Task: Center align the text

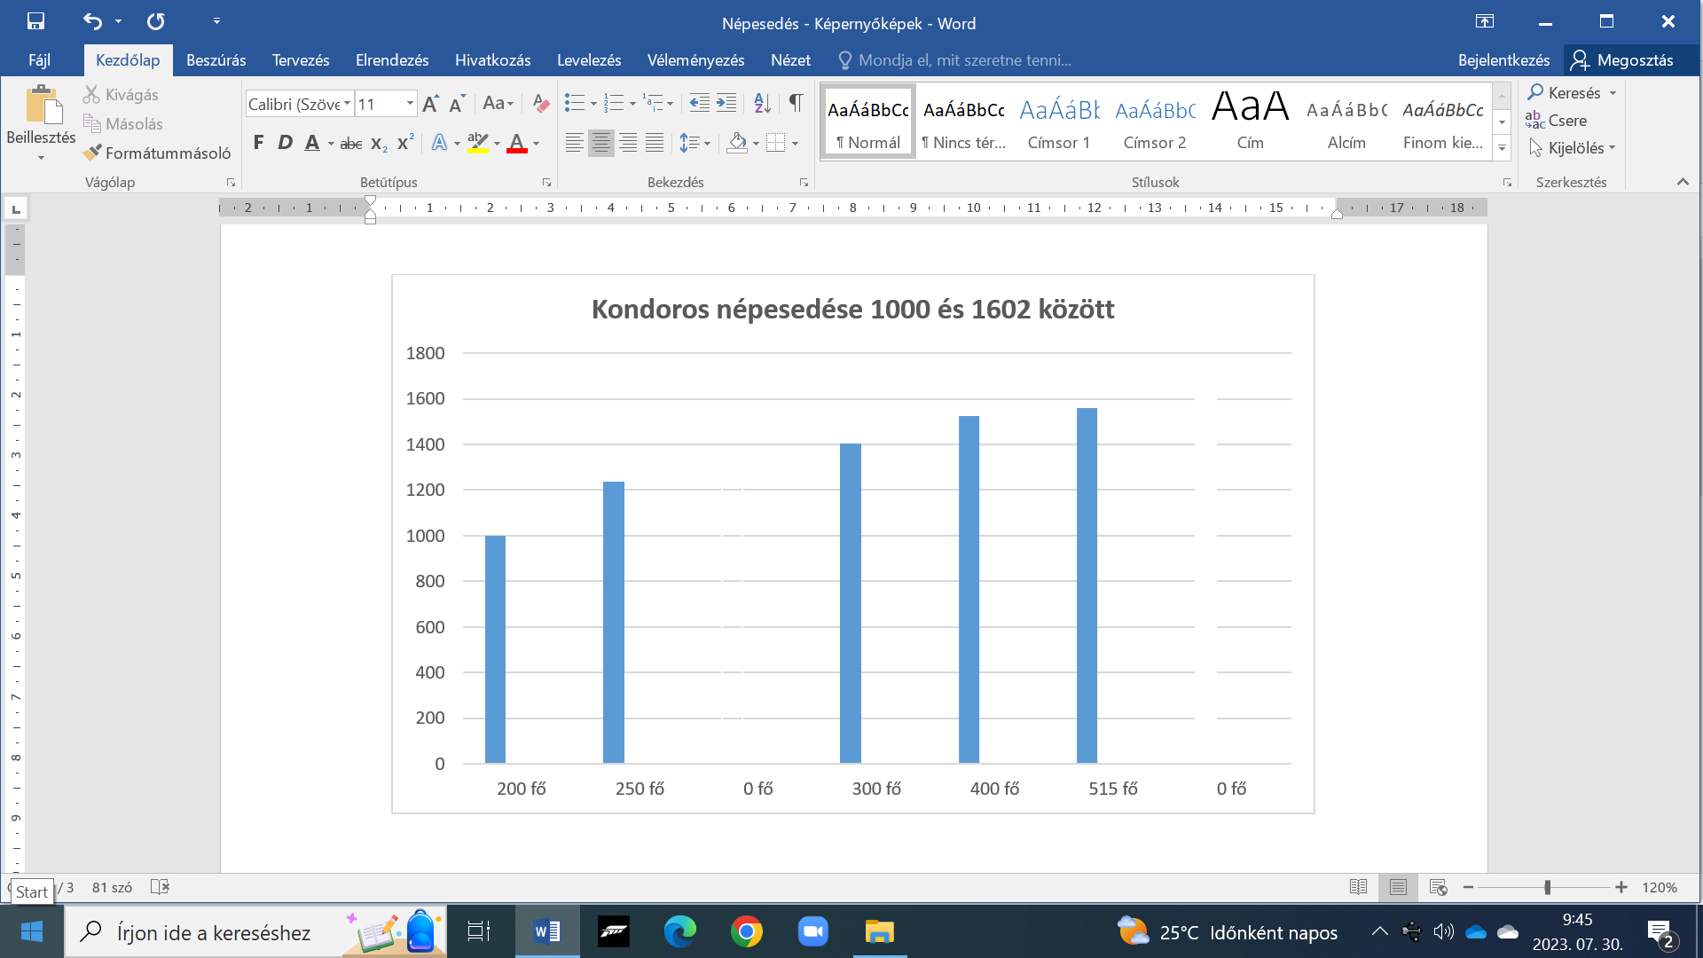Action: [601, 143]
